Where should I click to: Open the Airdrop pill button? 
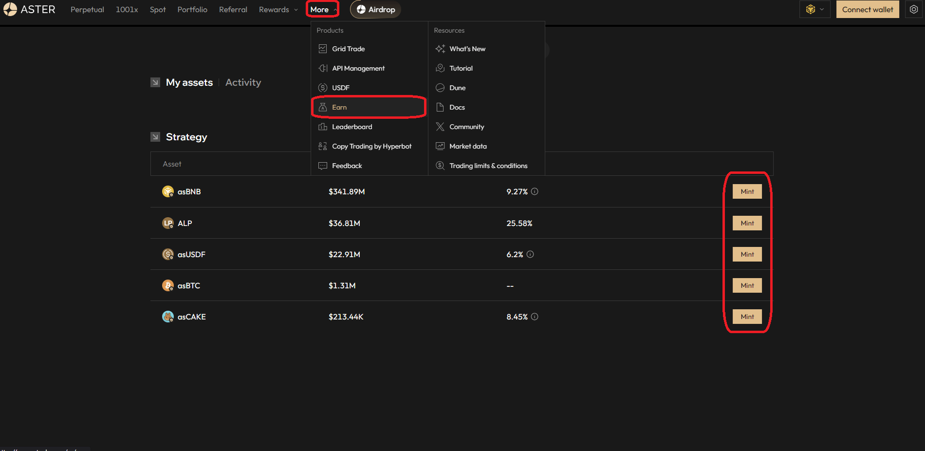click(x=375, y=9)
